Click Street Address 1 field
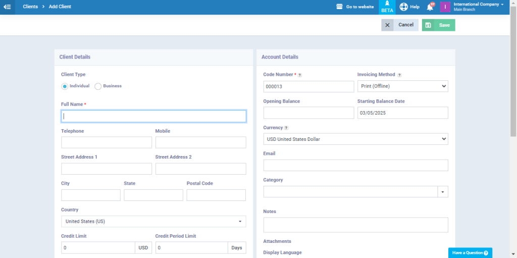The width and height of the screenshot is (517, 258). 107,169
